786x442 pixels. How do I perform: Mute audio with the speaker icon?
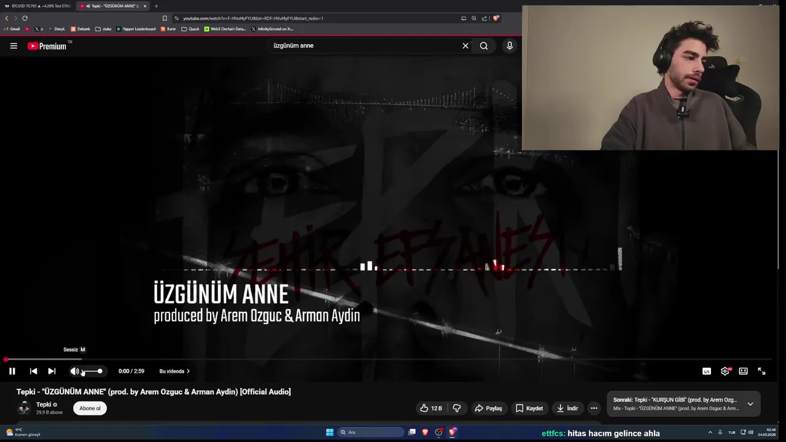(x=74, y=371)
